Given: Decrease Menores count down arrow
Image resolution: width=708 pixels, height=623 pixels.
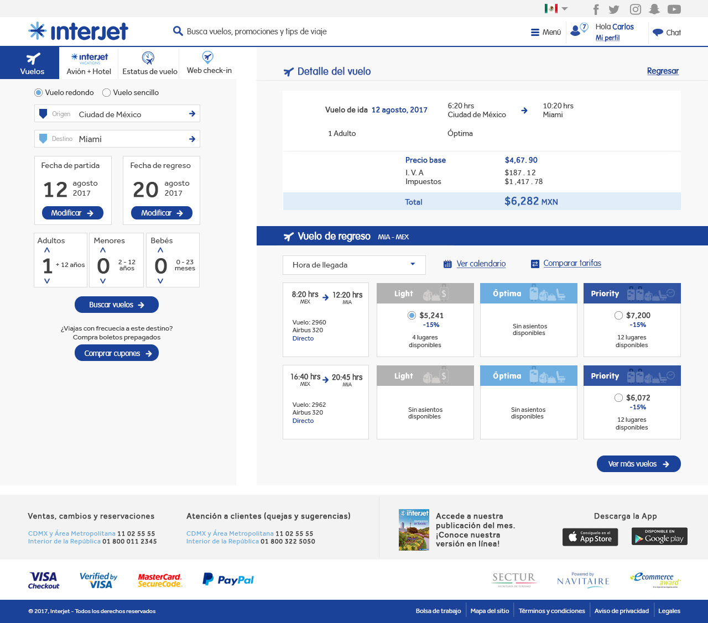Looking at the screenshot, I should point(103,281).
